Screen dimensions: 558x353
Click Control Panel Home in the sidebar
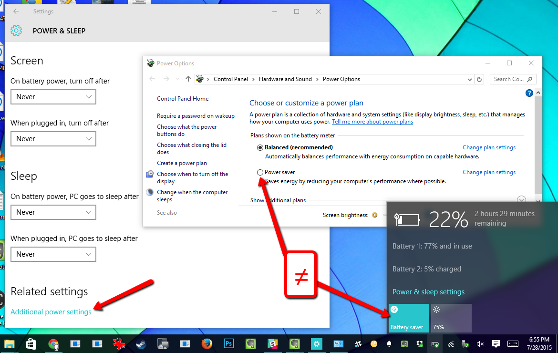click(183, 99)
